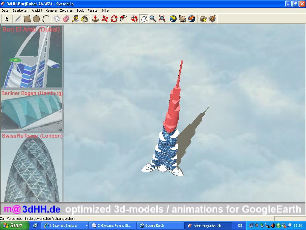This screenshot has width=306, height=230.
Task: Click the SwissReTower (London) thumbnail
Action: click(31, 167)
